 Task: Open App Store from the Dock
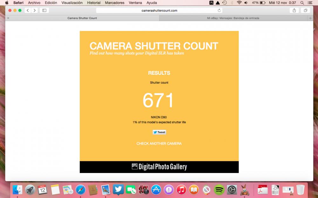tap(156, 190)
